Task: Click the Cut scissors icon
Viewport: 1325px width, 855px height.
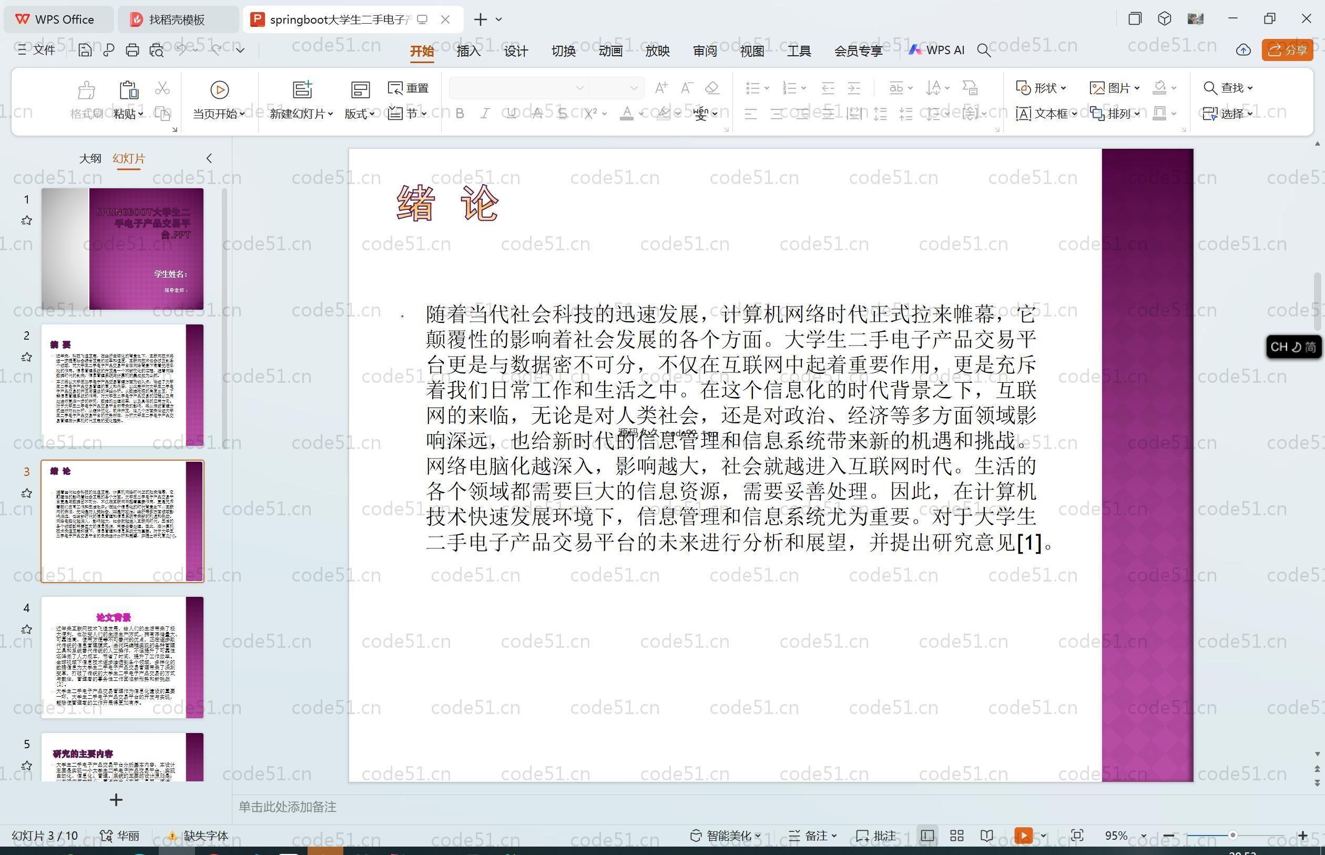Action: pos(162,88)
